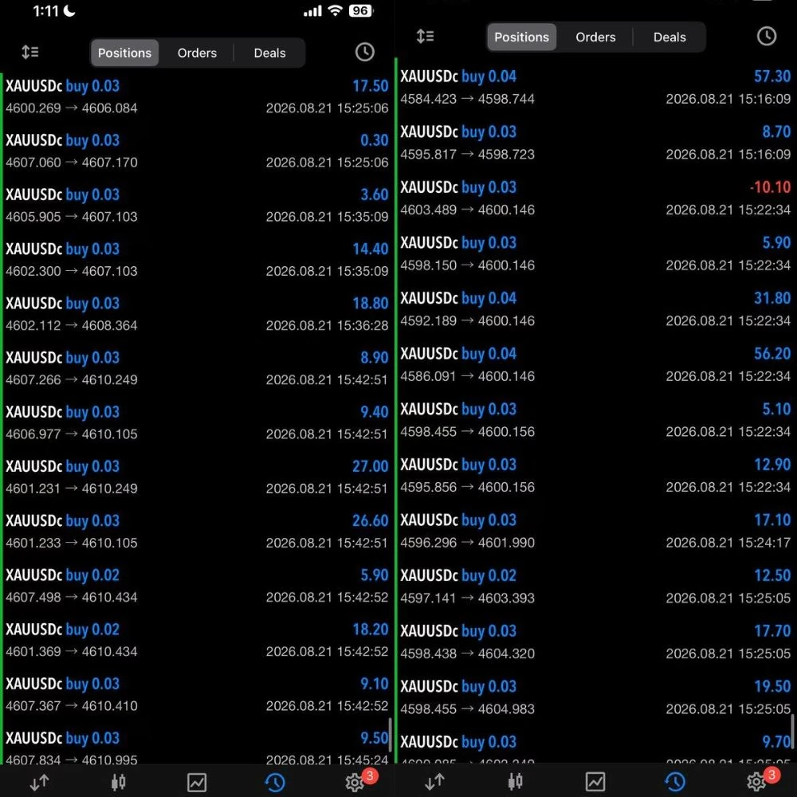Switch to Orders tab on right screen

pos(595,37)
